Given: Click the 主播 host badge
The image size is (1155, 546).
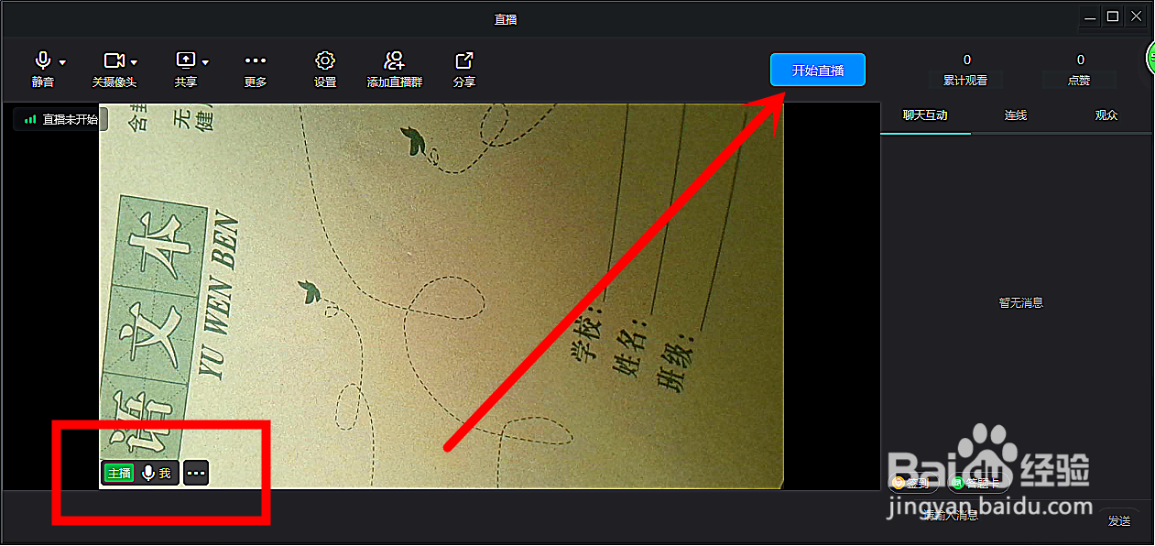Looking at the screenshot, I should point(119,473).
